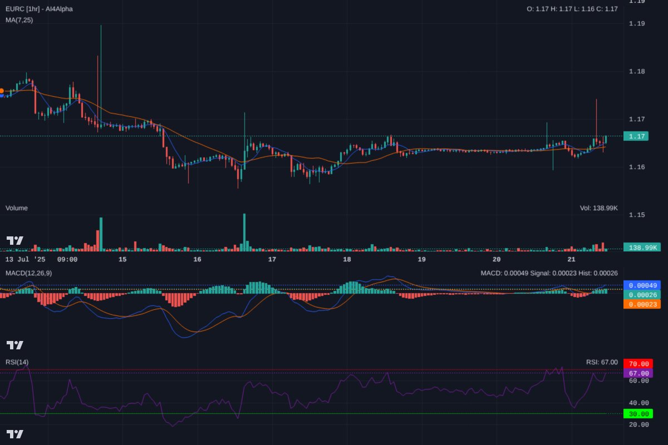Image resolution: width=668 pixels, height=445 pixels.
Task: Click the '1.16' price axis label
Action: pos(637,167)
